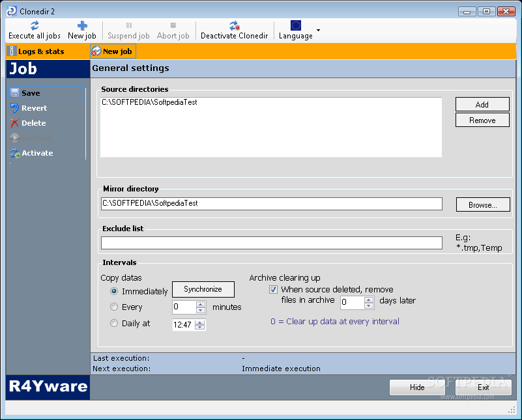Image resolution: width=522 pixels, height=420 pixels.
Task: Add a source directory
Action: coord(482,104)
